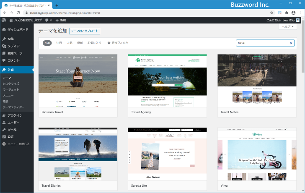Open the Users (ユーザー) sidebar icon

coord(4,123)
